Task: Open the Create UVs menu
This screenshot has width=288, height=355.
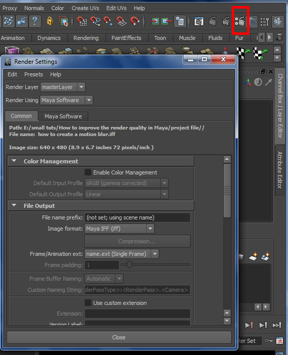Action: [x=85, y=8]
